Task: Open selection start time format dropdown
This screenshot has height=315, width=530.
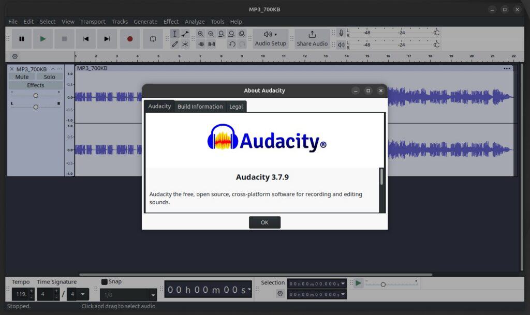Action: pyautogui.click(x=343, y=283)
